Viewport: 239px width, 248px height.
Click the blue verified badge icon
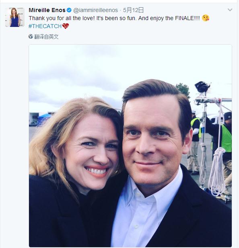(69, 10)
